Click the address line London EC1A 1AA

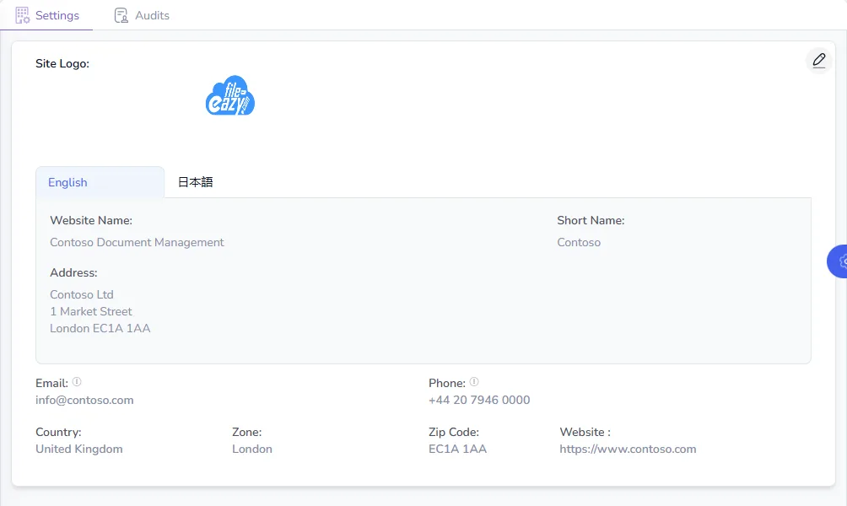100,328
